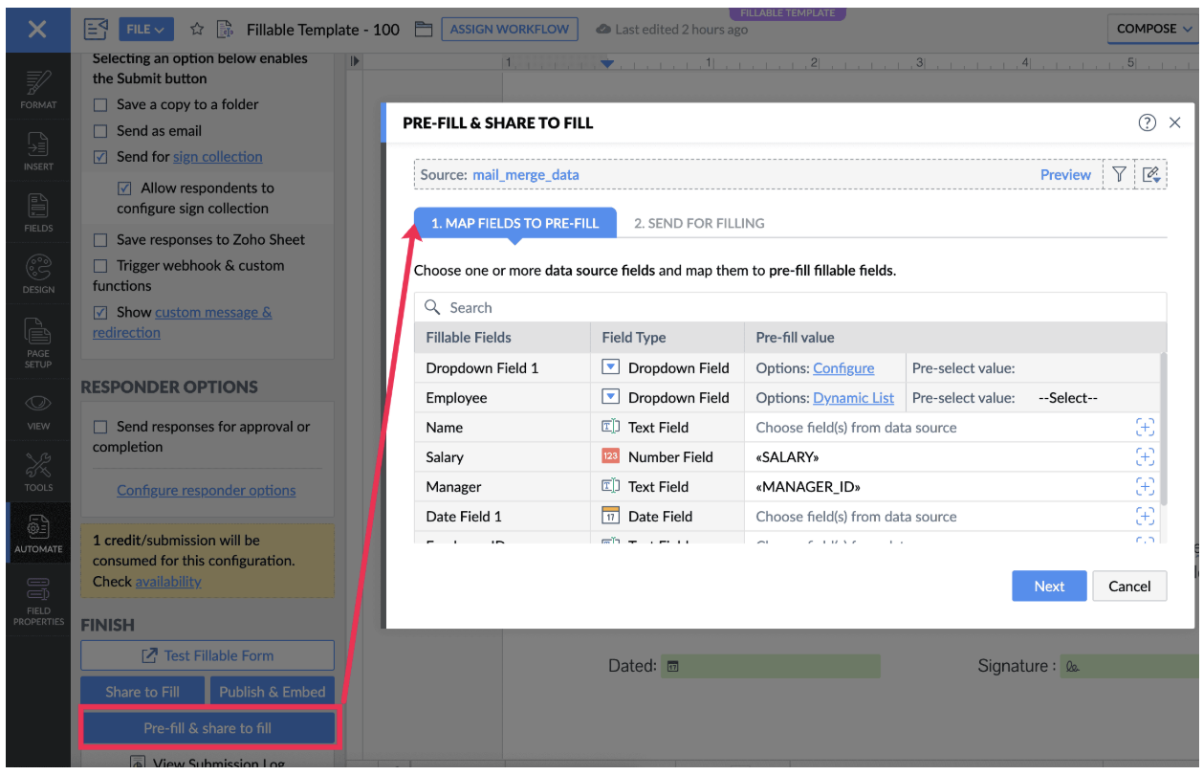Open the help icon in dialog header
Image resolution: width=1203 pixels, height=775 pixels.
tap(1148, 122)
